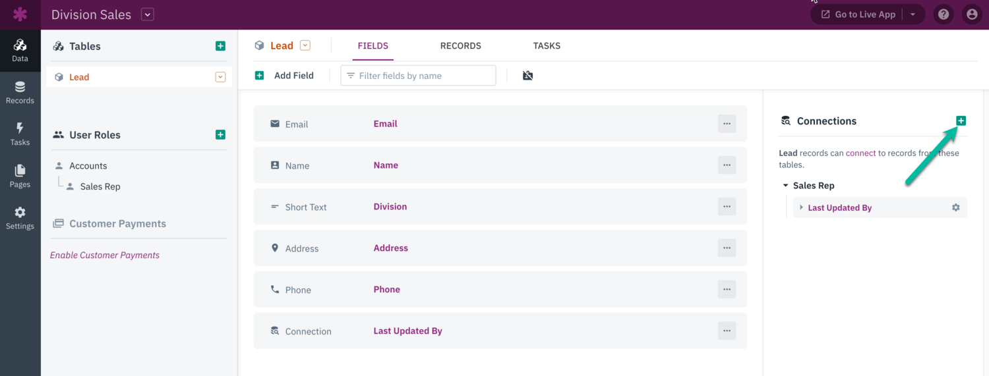The width and height of the screenshot is (989, 376).
Task: Switch to the TASKS tab
Action: coord(547,45)
